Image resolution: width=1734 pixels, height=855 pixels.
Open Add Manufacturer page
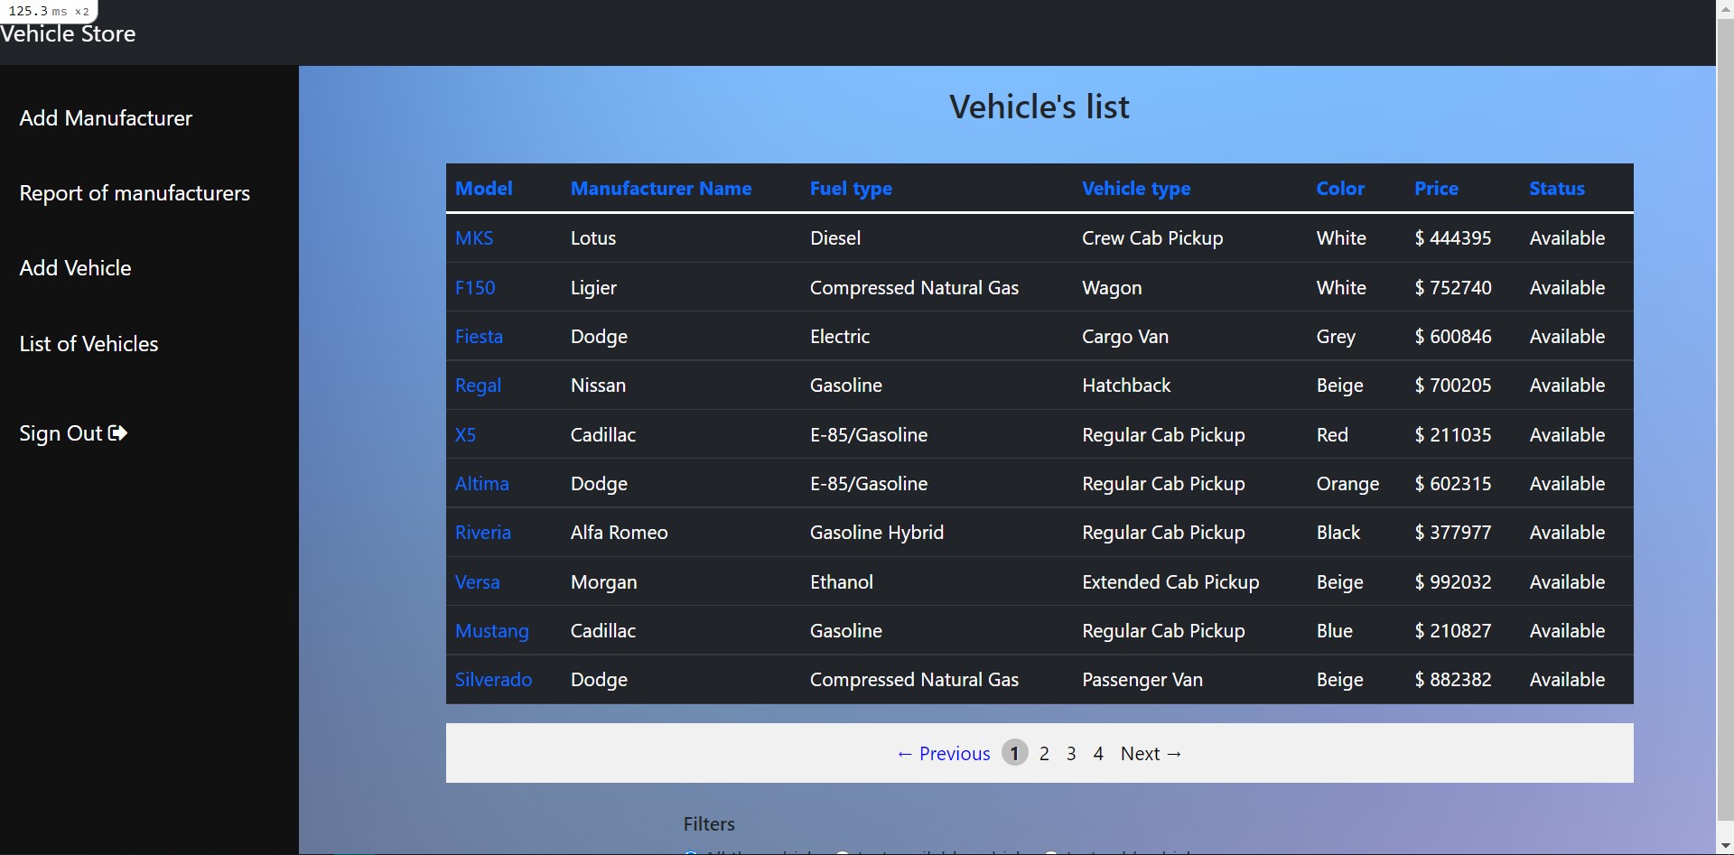coord(106,118)
